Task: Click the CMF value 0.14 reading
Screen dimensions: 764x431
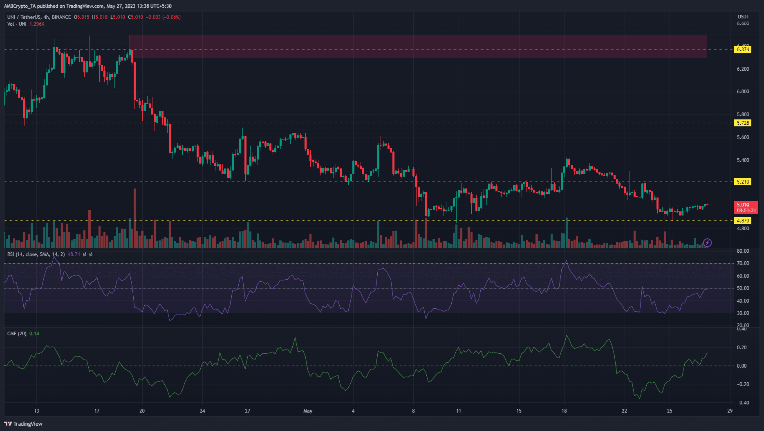Action: (34, 334)
